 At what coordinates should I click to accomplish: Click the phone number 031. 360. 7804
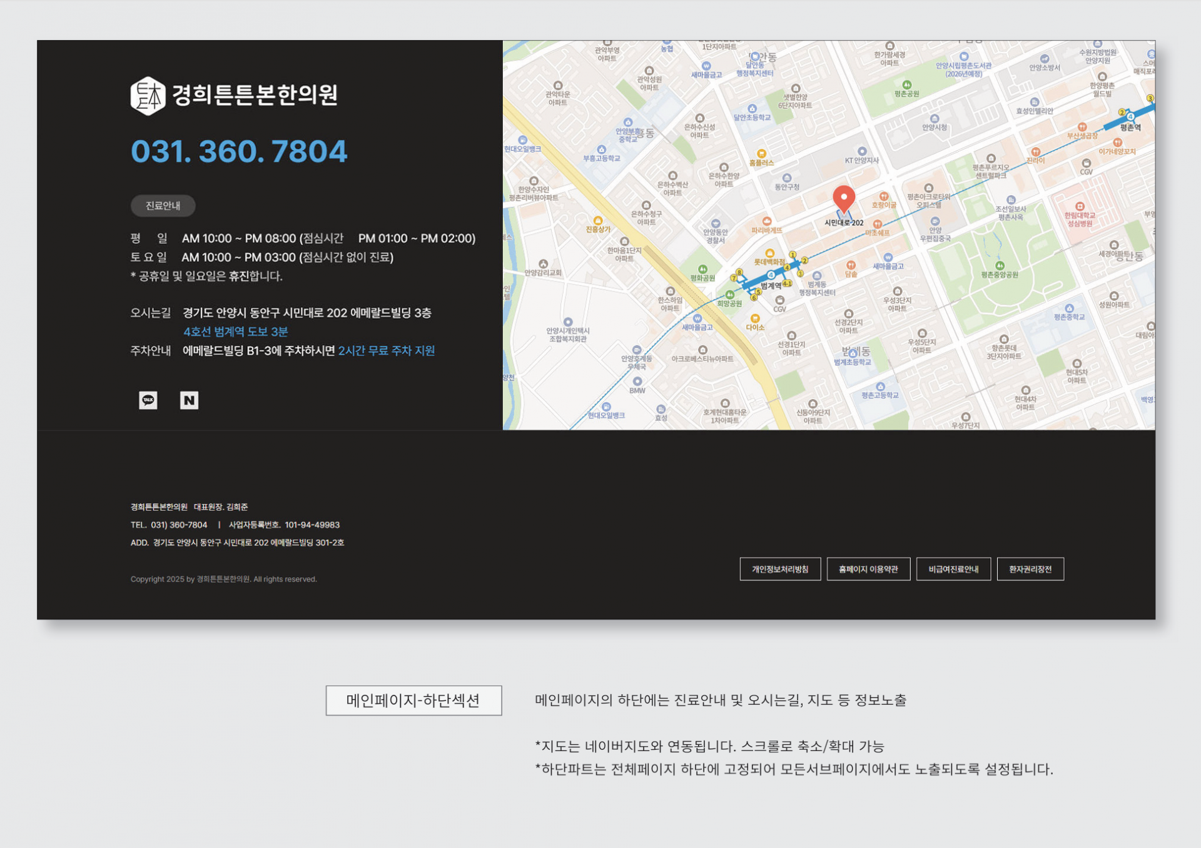pyautogui.click(x=239, y=151)
